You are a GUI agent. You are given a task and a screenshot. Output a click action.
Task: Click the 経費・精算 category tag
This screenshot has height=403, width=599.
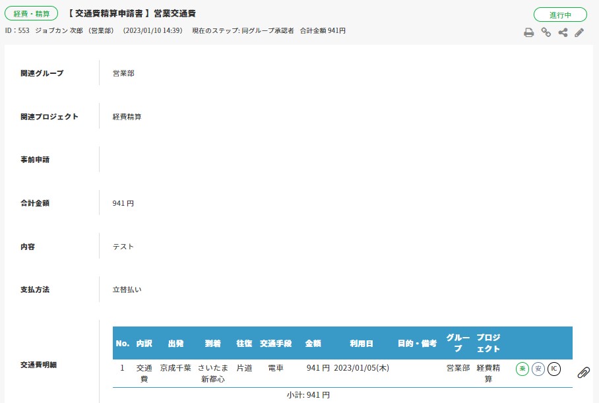pos(32,14)
